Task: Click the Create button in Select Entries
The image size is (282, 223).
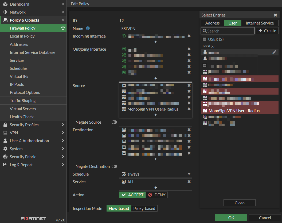Action: coord(267,31)
